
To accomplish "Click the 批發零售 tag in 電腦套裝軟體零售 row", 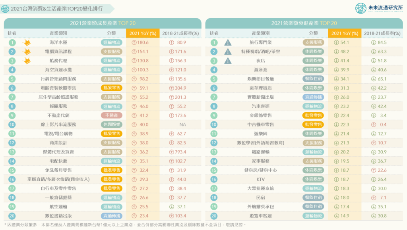I will click(x=112, y=88).
